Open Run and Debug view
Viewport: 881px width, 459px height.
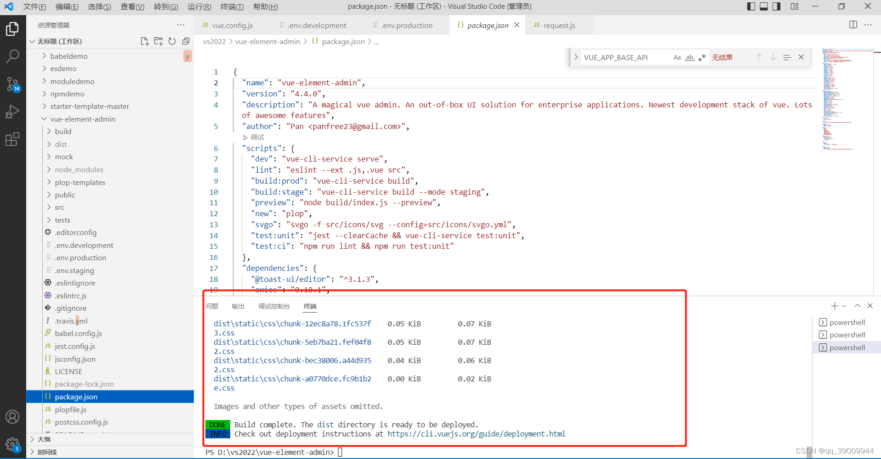coord(12,112)
